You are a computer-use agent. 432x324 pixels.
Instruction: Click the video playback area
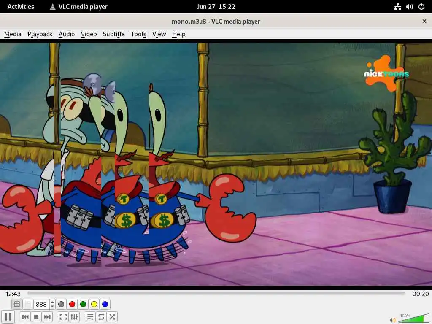[x=216, y=165]
